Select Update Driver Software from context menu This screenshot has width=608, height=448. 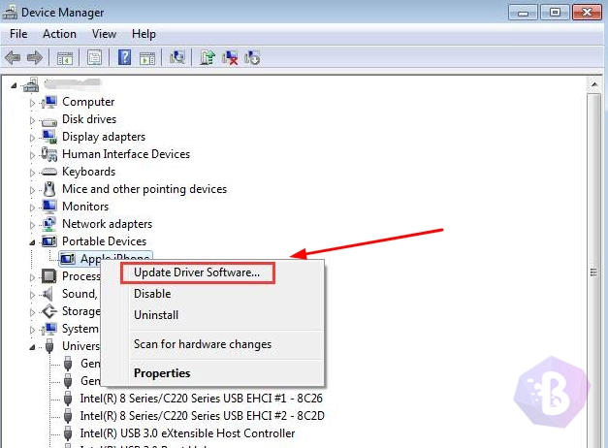pos(197,272)
